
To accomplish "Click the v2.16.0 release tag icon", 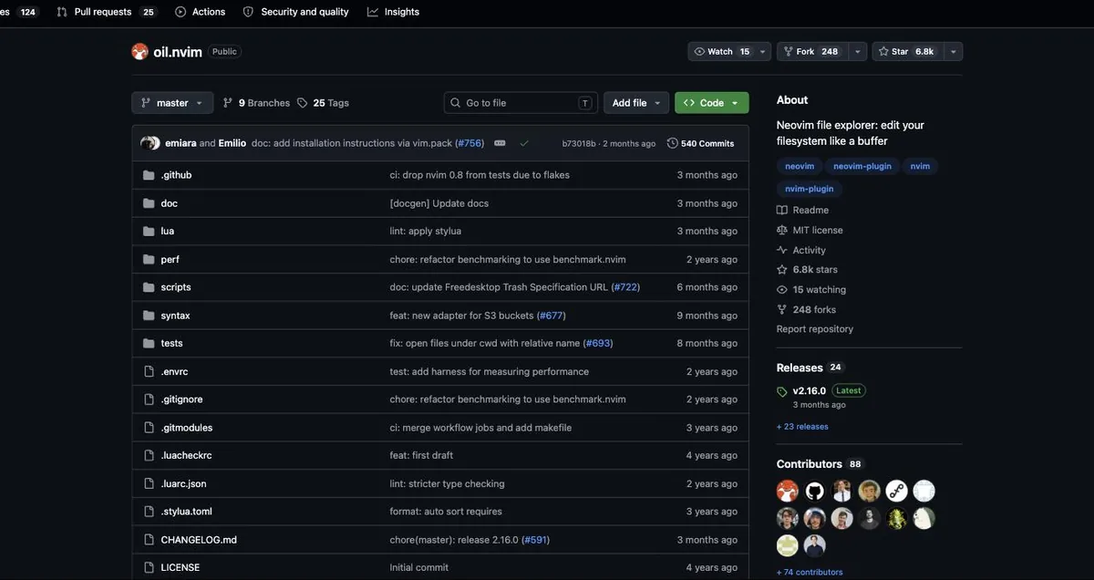I will tap(782, 391).
